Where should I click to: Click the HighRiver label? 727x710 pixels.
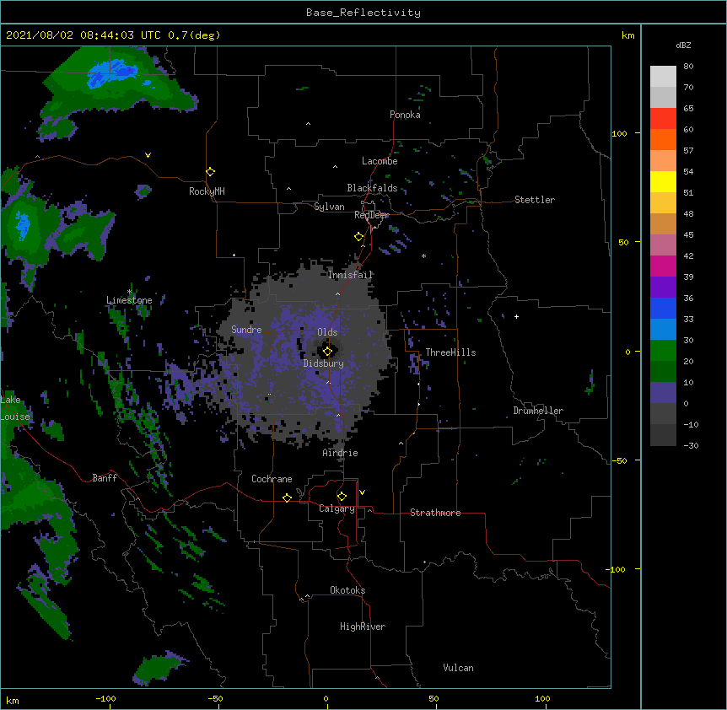coord(363,627)
